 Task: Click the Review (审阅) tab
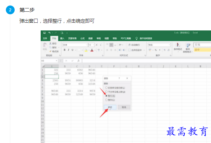click(99, 38)
